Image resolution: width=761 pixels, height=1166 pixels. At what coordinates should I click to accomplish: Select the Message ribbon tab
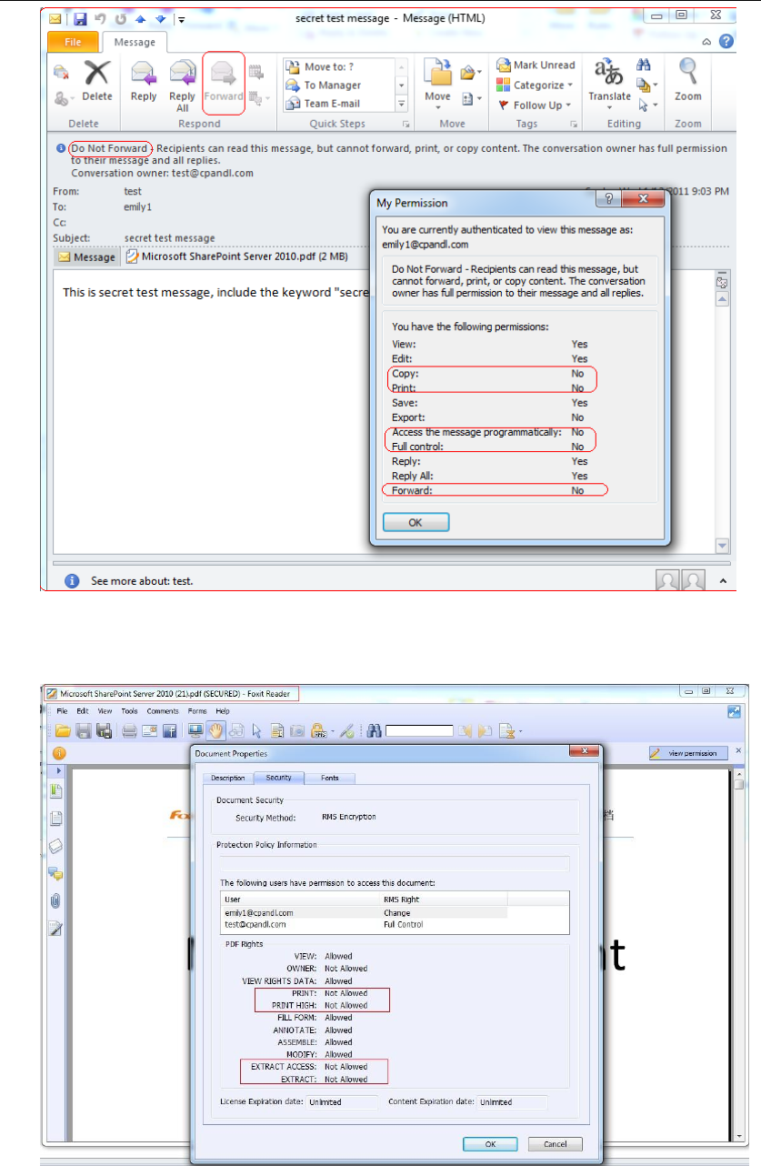click(x=134, y=42)
